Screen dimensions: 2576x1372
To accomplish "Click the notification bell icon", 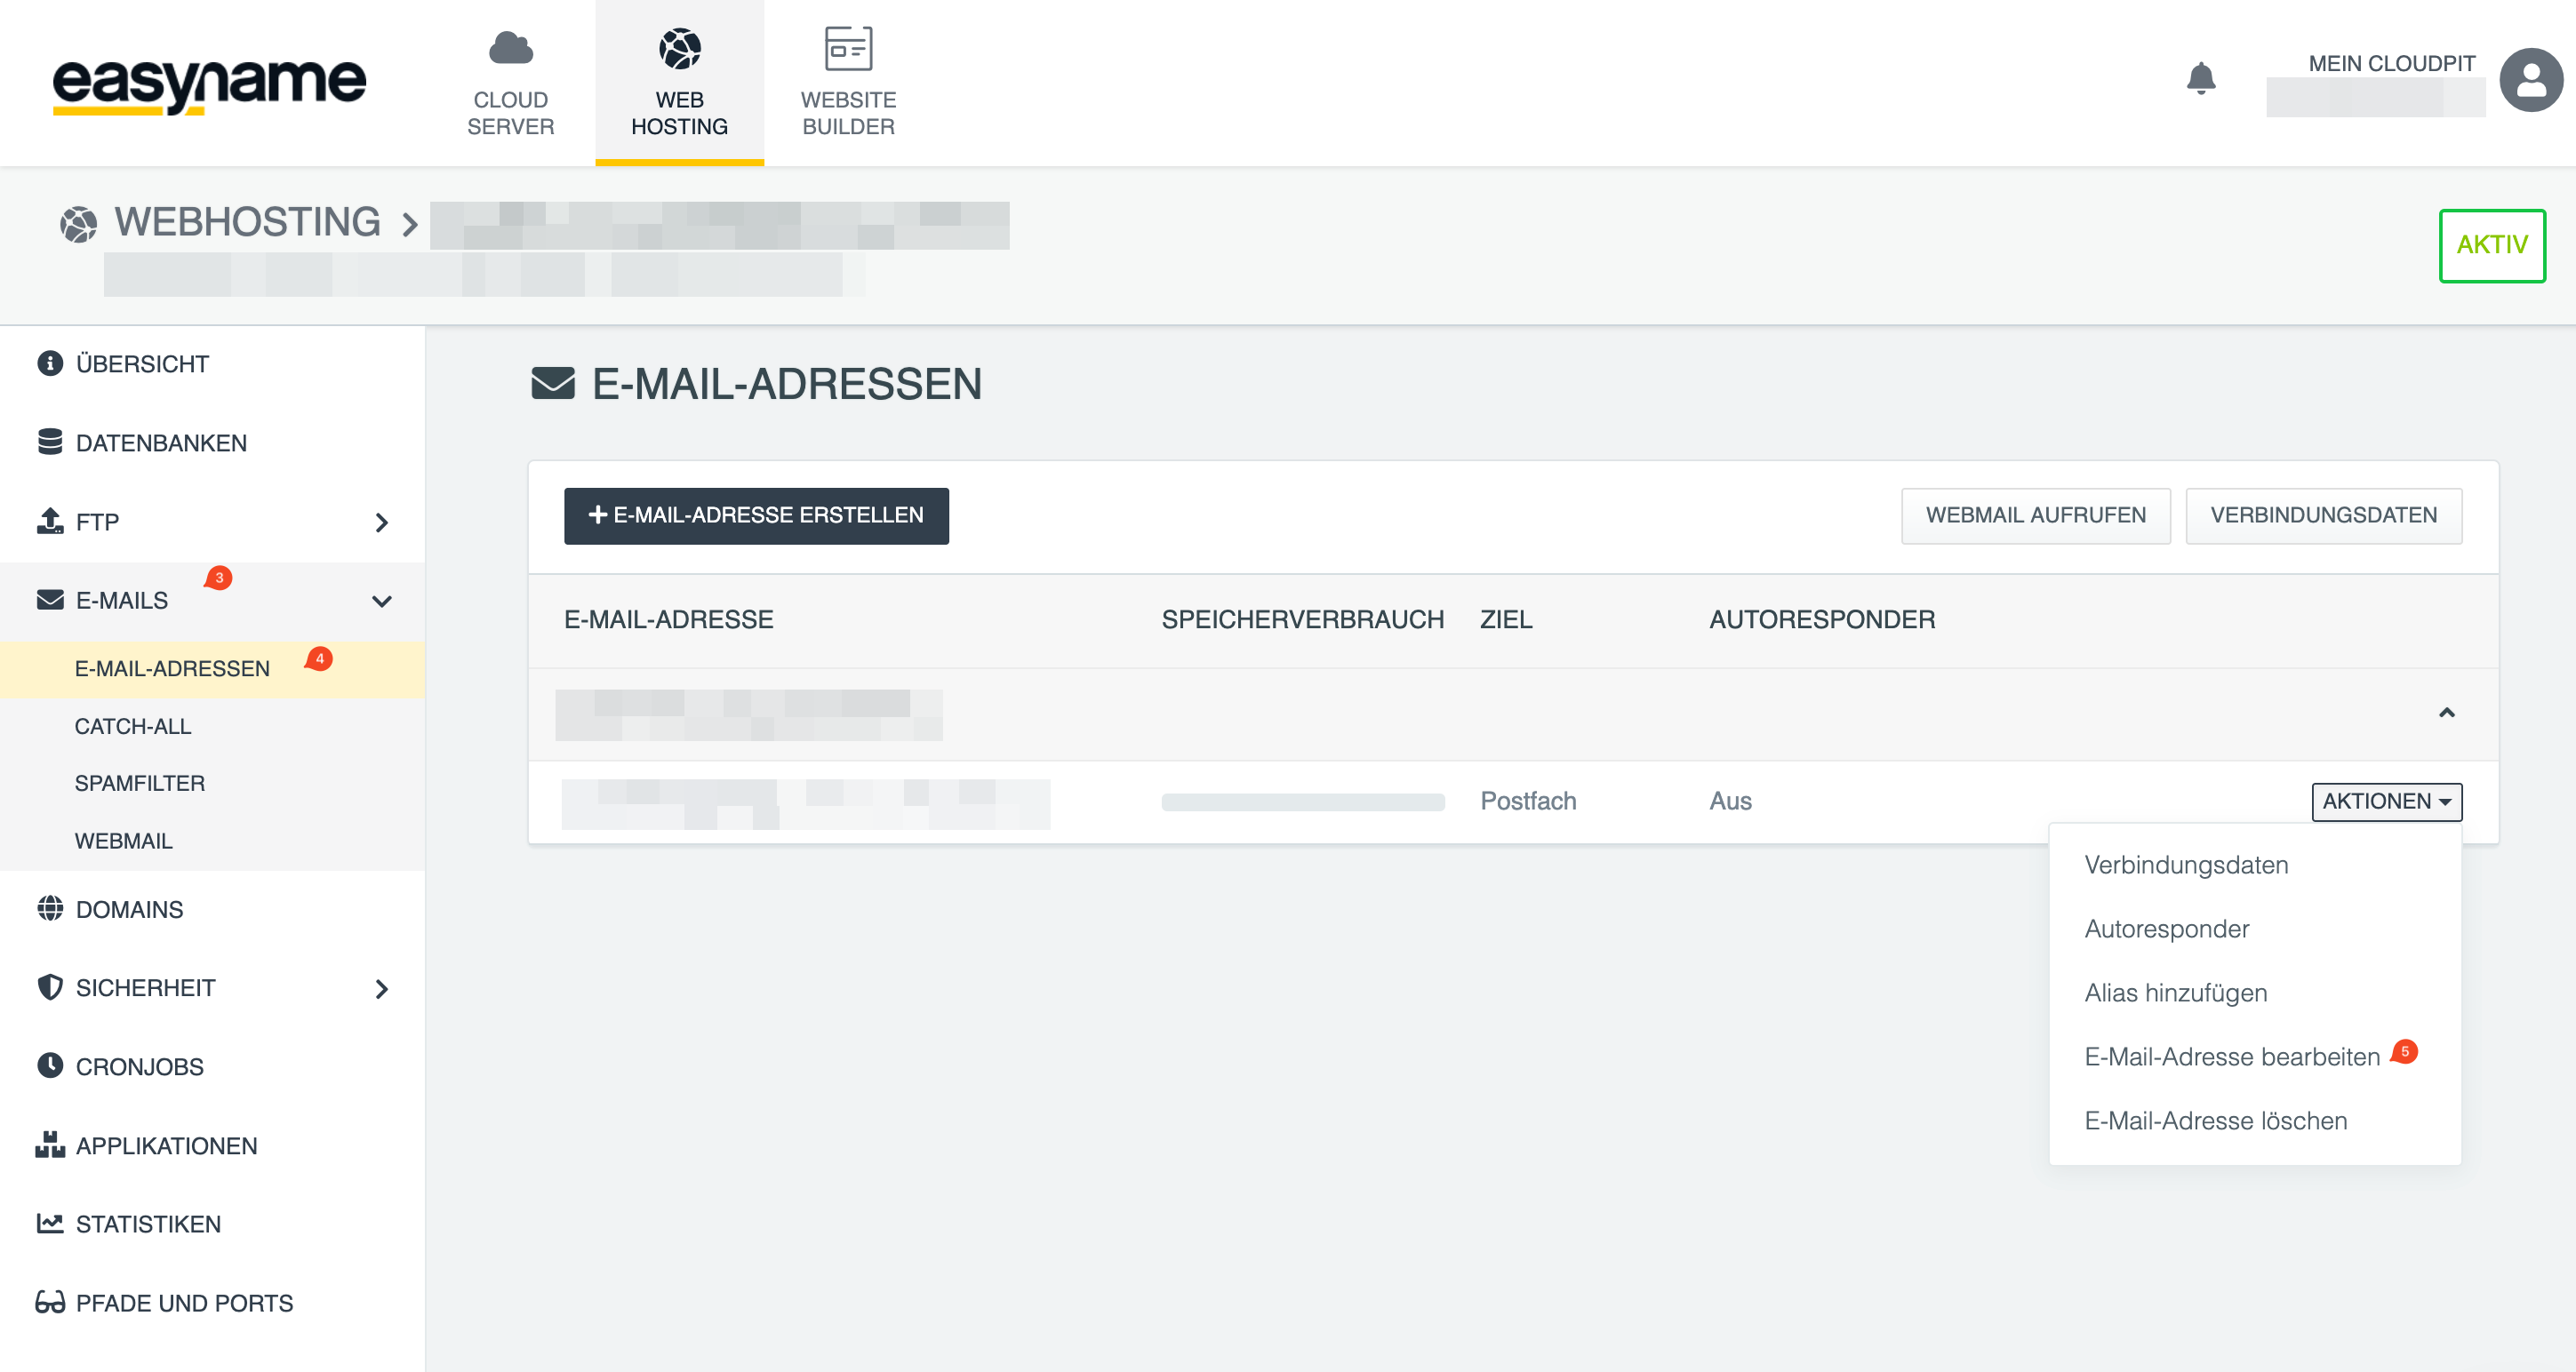I will [2200, 78].
